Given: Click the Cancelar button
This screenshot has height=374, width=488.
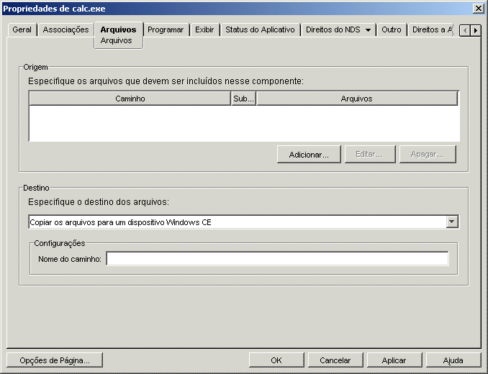Looking at the screenshot, I should [x=335, y=360].
